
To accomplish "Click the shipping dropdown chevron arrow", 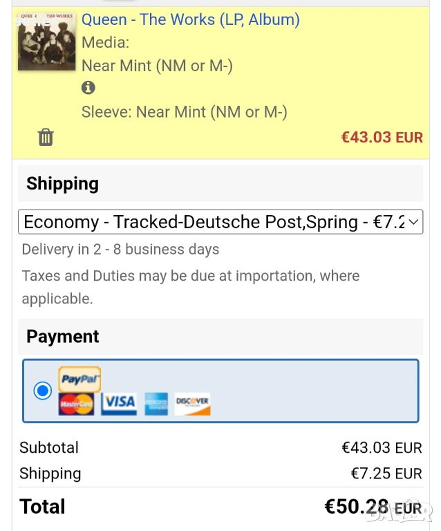I will [x=413, y=222].
